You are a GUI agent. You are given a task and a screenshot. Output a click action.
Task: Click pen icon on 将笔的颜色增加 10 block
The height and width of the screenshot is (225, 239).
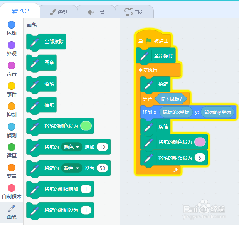click(34, 148)
